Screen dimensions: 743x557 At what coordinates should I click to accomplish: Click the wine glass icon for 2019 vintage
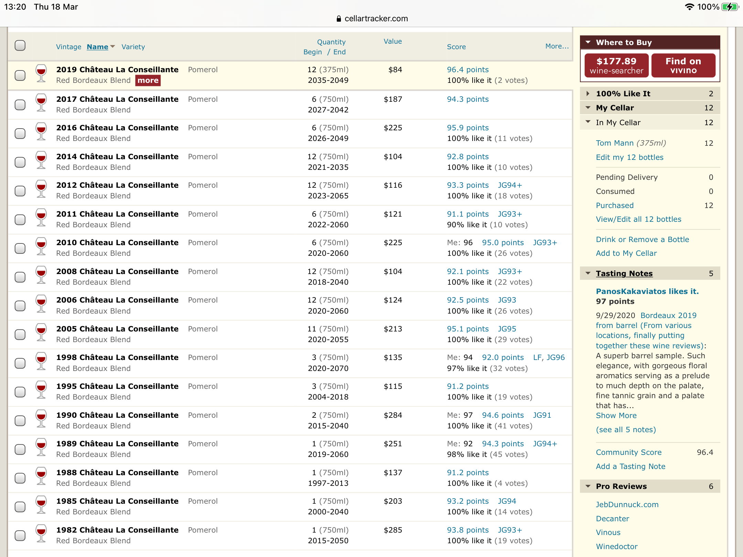[x=41, y=73]
